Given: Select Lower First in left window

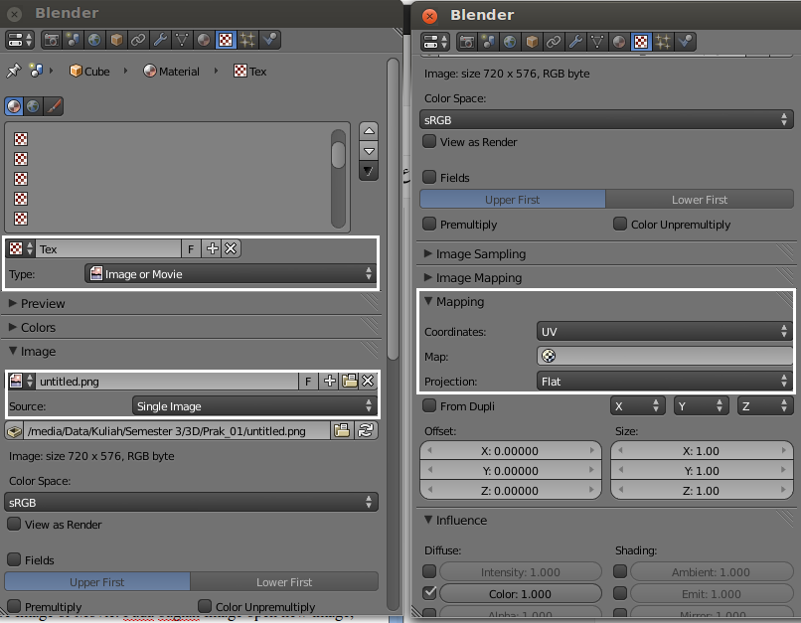Looking at the screenshot, I should (x=284, y=582).
